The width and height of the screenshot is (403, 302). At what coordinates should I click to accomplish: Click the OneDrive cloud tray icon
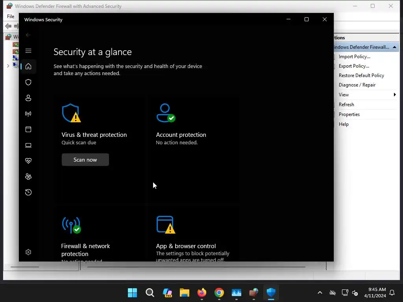pyautogui.click(x=333, y=293)
